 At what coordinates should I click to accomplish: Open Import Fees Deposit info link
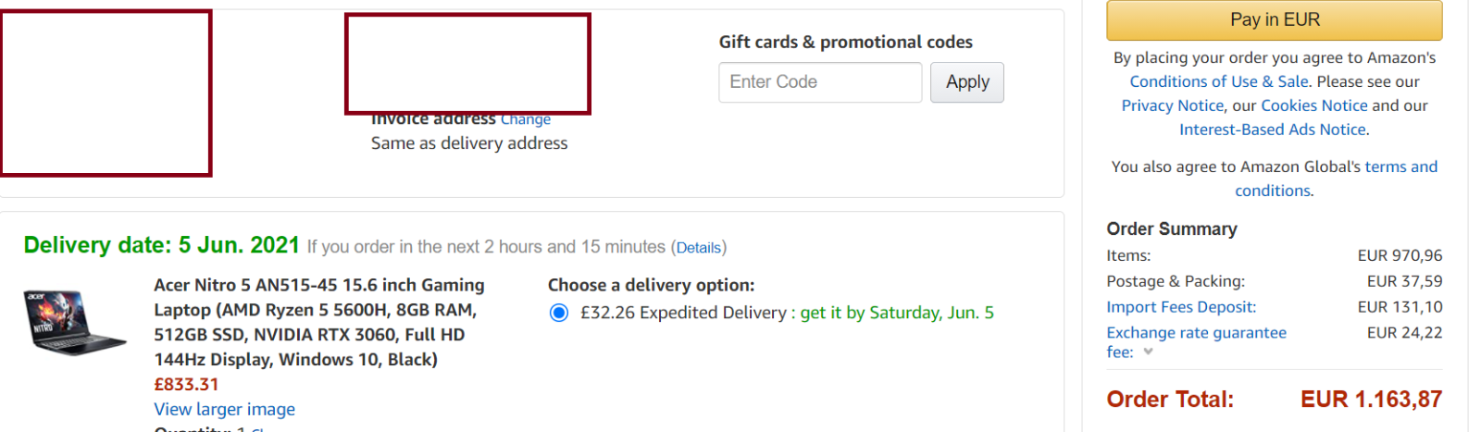click(1181, 307)
